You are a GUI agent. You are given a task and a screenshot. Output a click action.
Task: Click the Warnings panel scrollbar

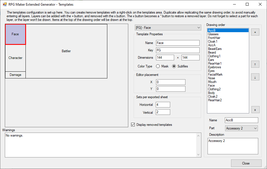(199, 144)
